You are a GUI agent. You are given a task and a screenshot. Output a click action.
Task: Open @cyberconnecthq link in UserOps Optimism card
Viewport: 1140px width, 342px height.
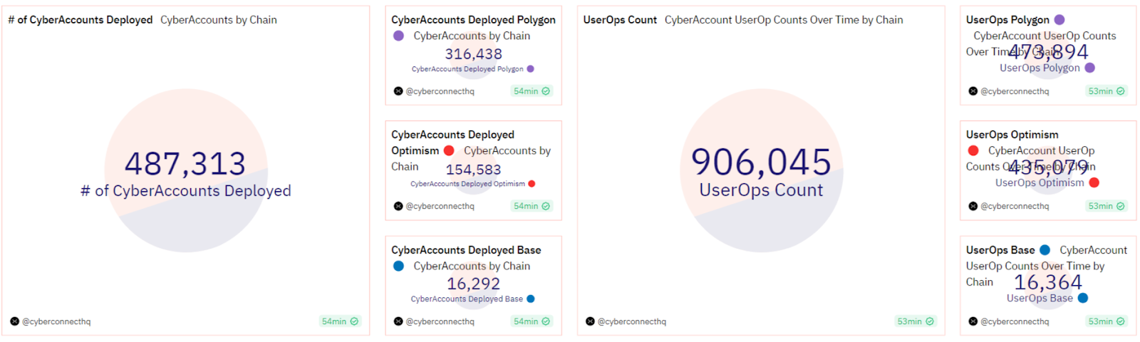(x=1015, y=207)
